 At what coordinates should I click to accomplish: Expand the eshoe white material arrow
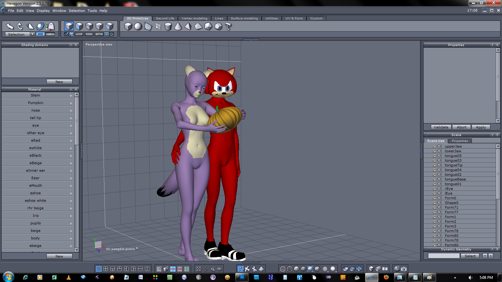(x=71, y=201)
